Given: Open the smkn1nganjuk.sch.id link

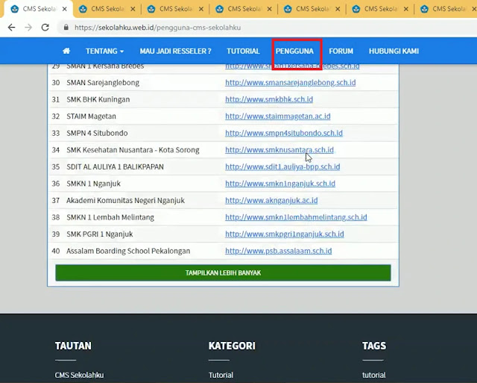Looking at the screenshot, I should (x=280, y=184).
